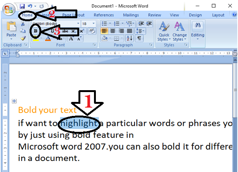Screen dimensions: 238x172
Task: Click the Redo/Repeat icon in Quick Access
Action: click(41, 6)
